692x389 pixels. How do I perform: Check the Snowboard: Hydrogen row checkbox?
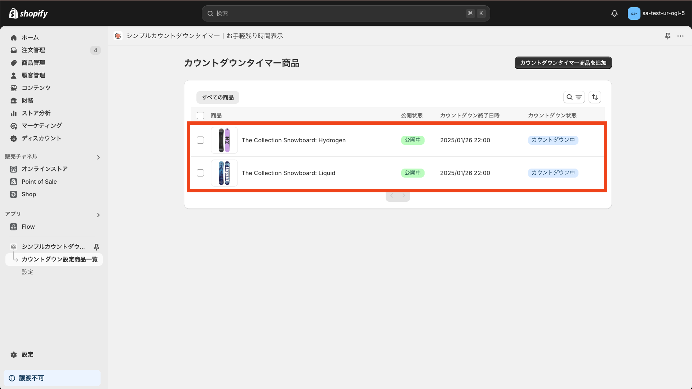pyautogui.click(x=201, y=140)
